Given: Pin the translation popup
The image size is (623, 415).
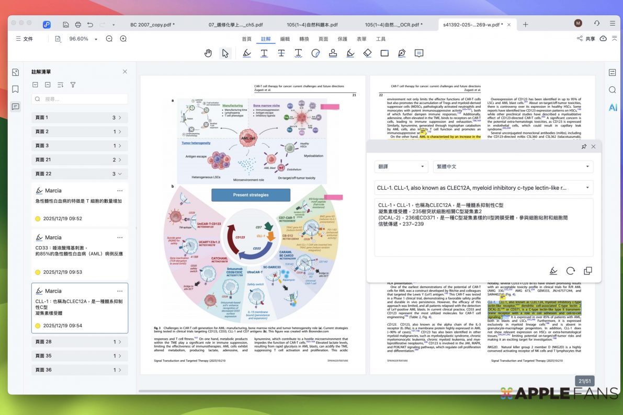Looking at the screenshot, I should 584,147.
